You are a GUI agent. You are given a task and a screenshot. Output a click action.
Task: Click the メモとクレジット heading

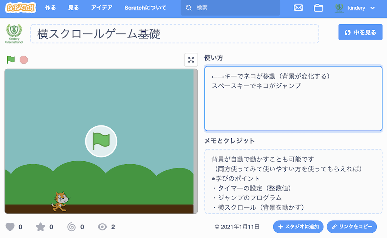tap(229, 141)
